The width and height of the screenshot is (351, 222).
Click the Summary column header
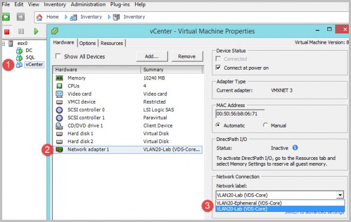coord(172,70)
